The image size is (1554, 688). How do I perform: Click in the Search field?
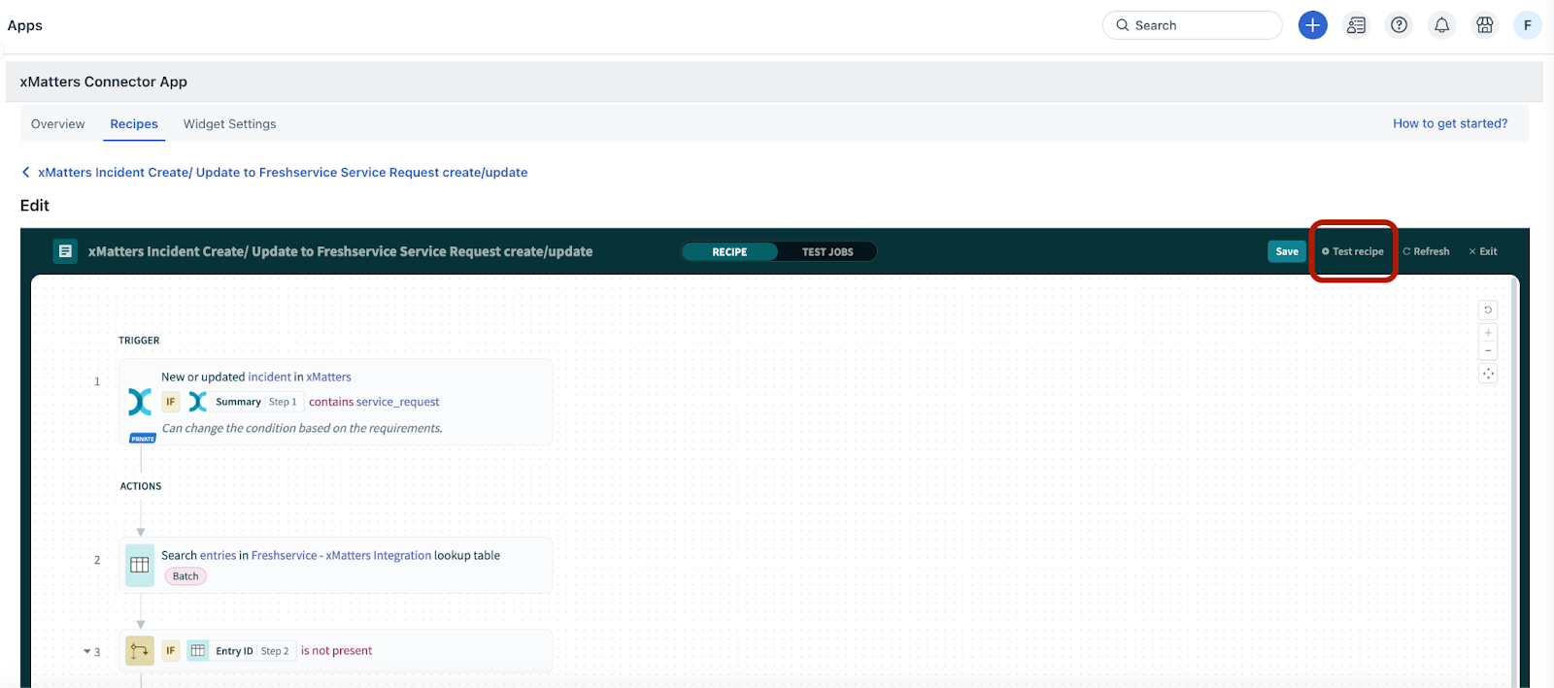tap(1192, 25)
